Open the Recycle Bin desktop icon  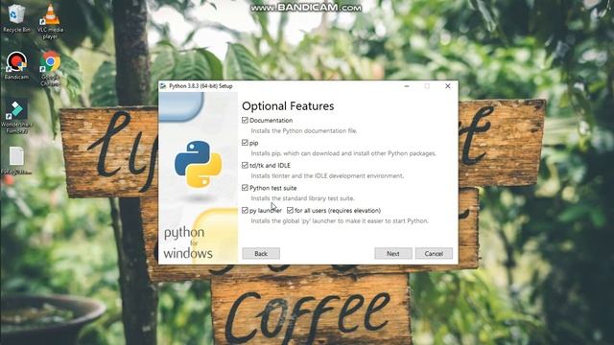point(16,18)
